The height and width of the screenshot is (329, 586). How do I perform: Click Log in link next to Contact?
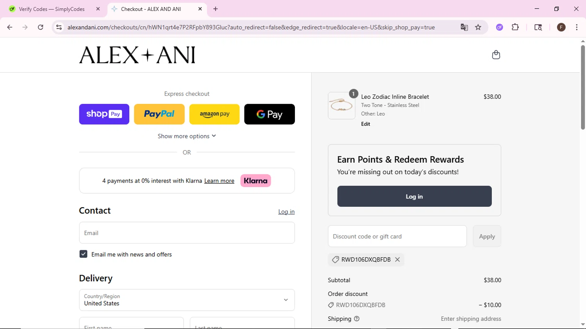click(x=286, y=212)
